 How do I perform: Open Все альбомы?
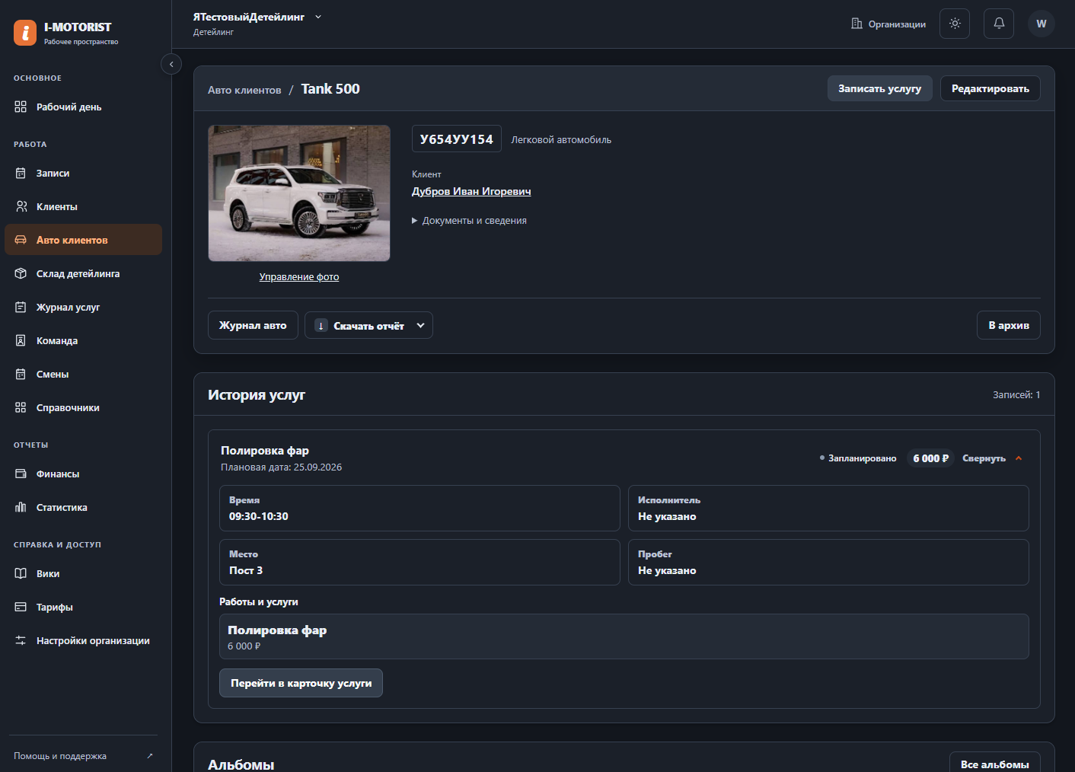994,763
